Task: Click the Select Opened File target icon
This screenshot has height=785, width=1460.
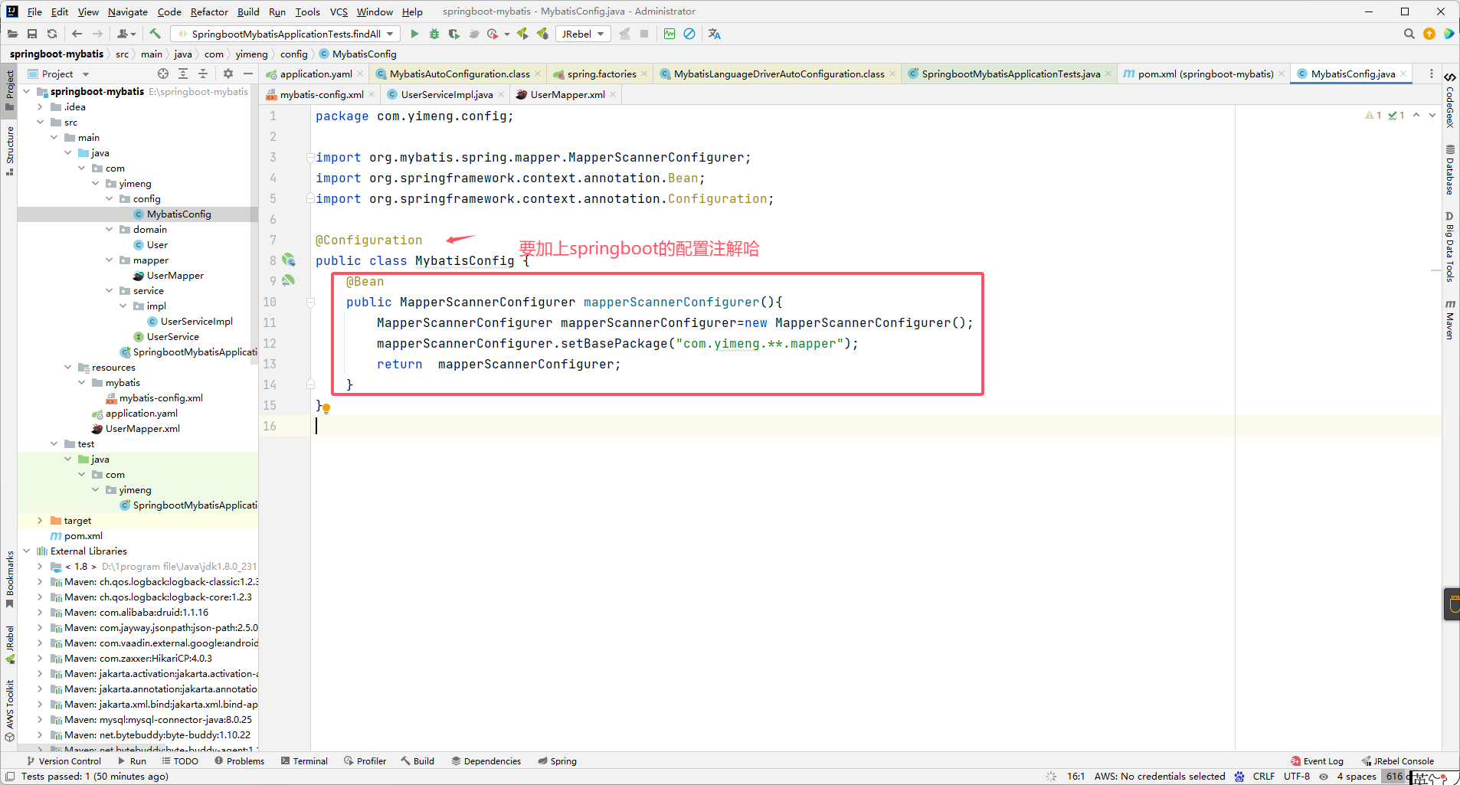Action: 163,74
